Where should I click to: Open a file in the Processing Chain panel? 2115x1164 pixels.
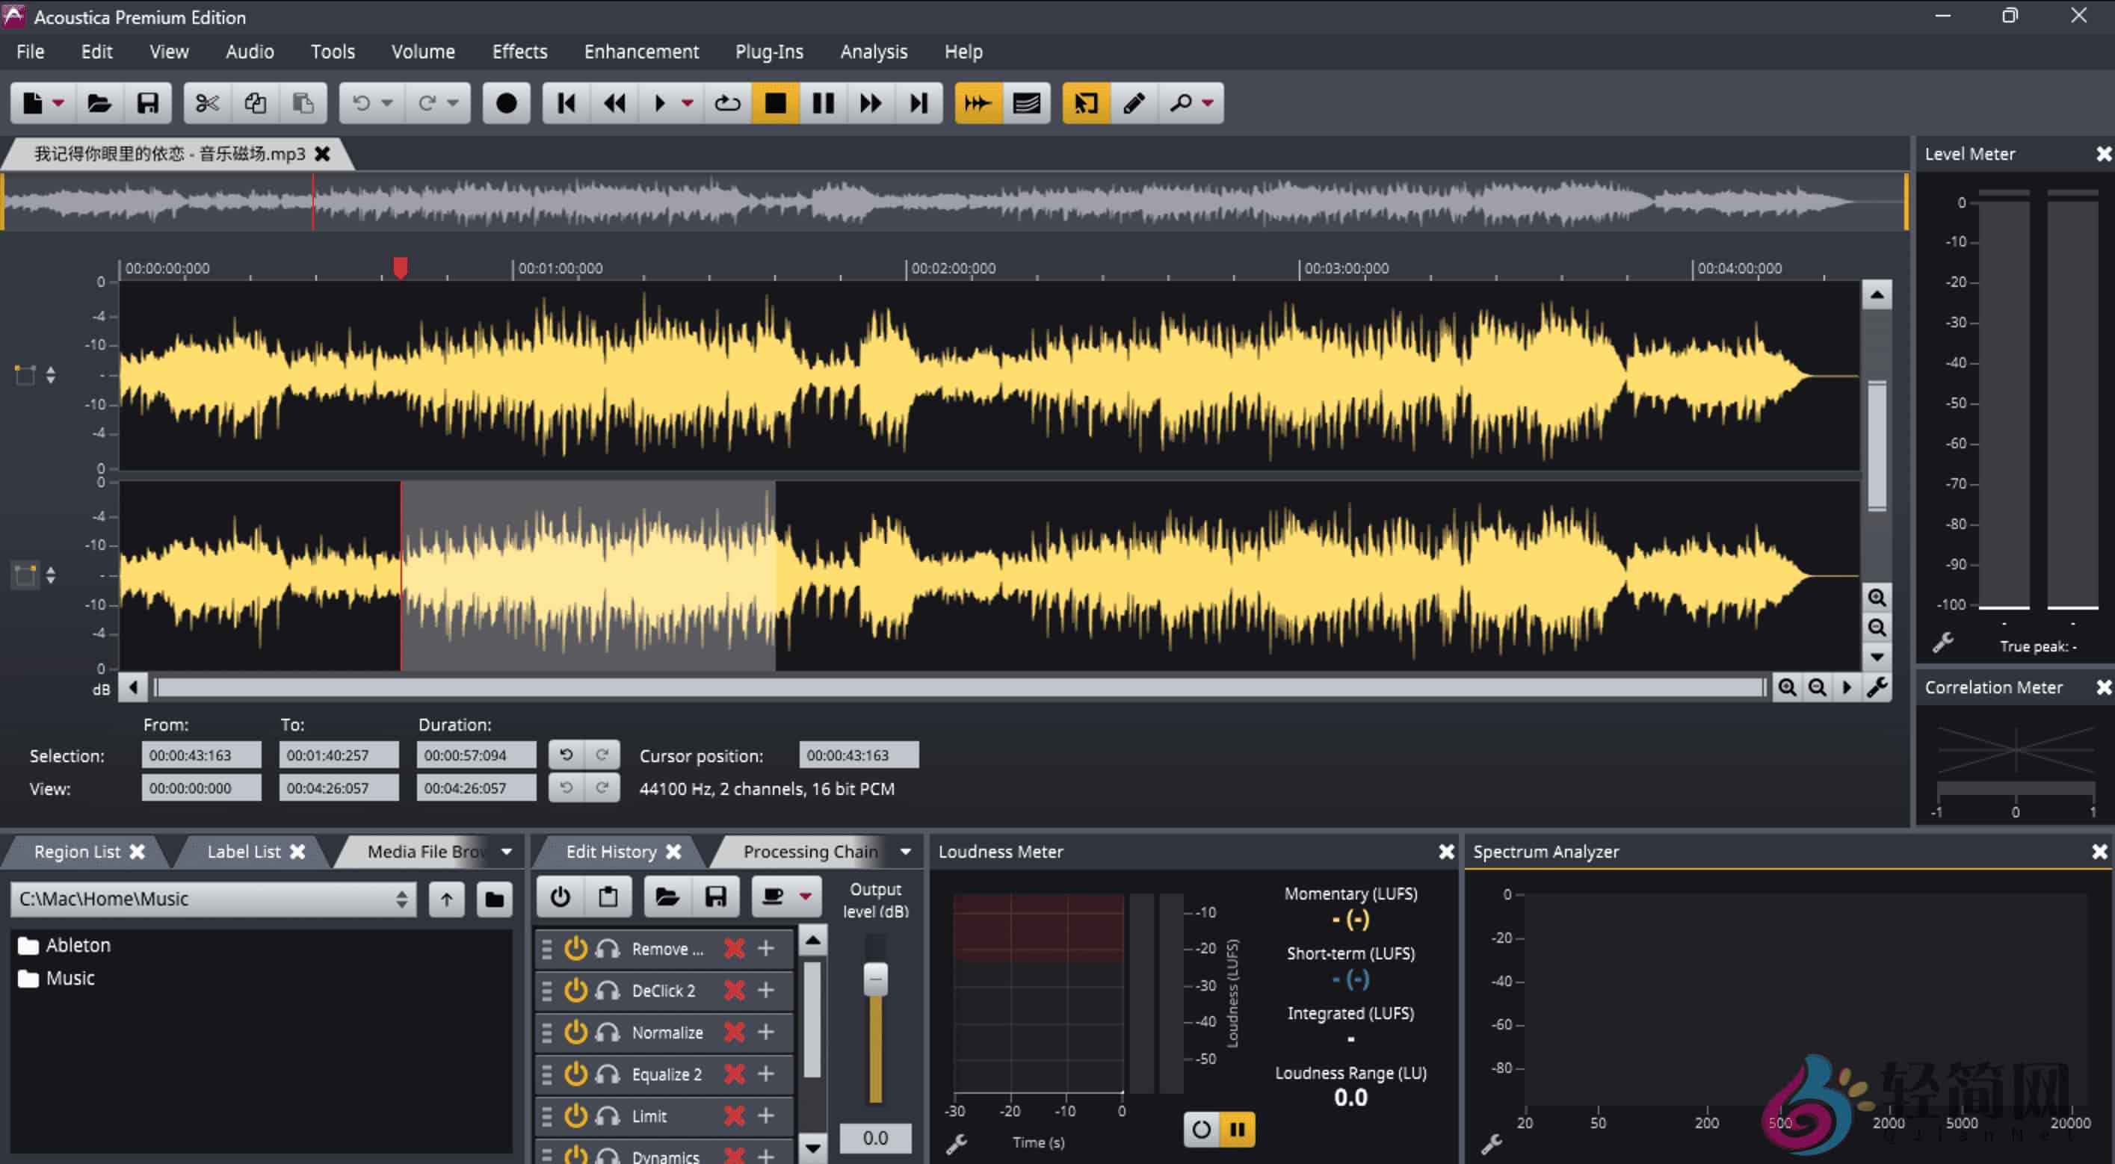click(x=667, y=897)
